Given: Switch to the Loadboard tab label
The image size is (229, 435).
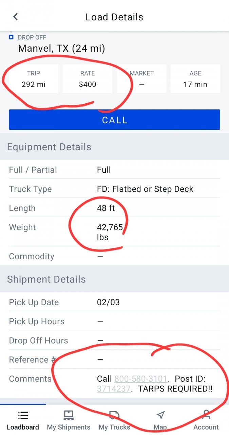Looking at the screenshot, I should coord(23,427).
